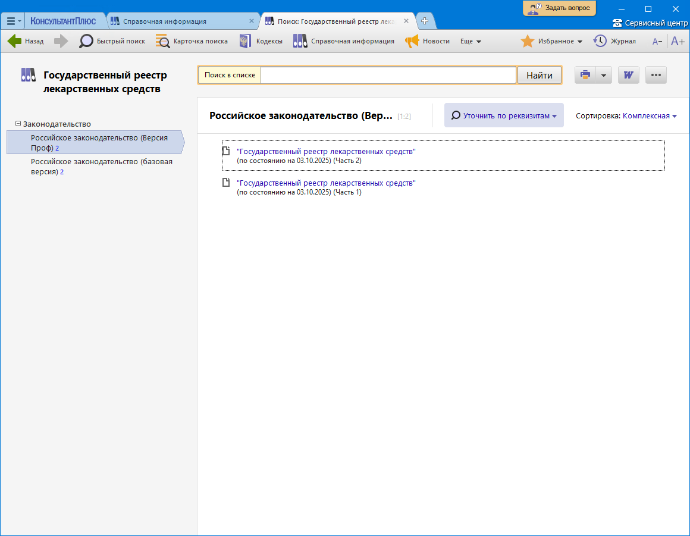The height and width of the screenshot is (536, 690).
Task: Expand the Еще toolbar dropdown
Action: [x=471, y=41]
